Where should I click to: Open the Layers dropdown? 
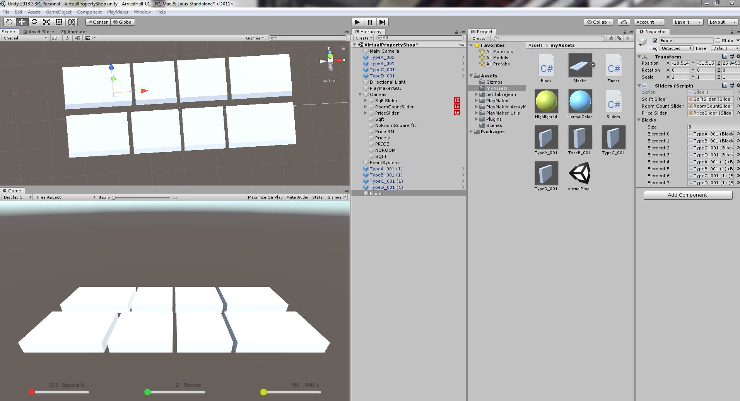(687, 22)
